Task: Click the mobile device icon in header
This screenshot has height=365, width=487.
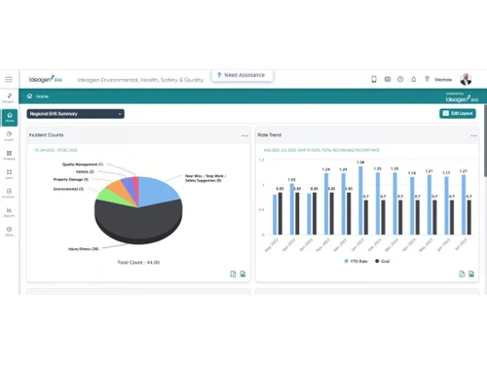Action: pyautogui.click(x=374, y=79)
